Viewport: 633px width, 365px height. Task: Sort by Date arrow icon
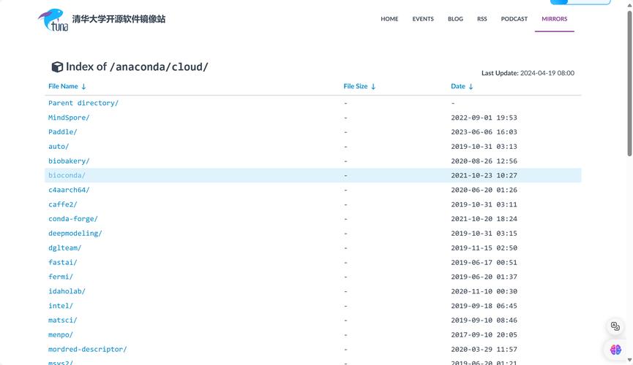coord(471,86)
